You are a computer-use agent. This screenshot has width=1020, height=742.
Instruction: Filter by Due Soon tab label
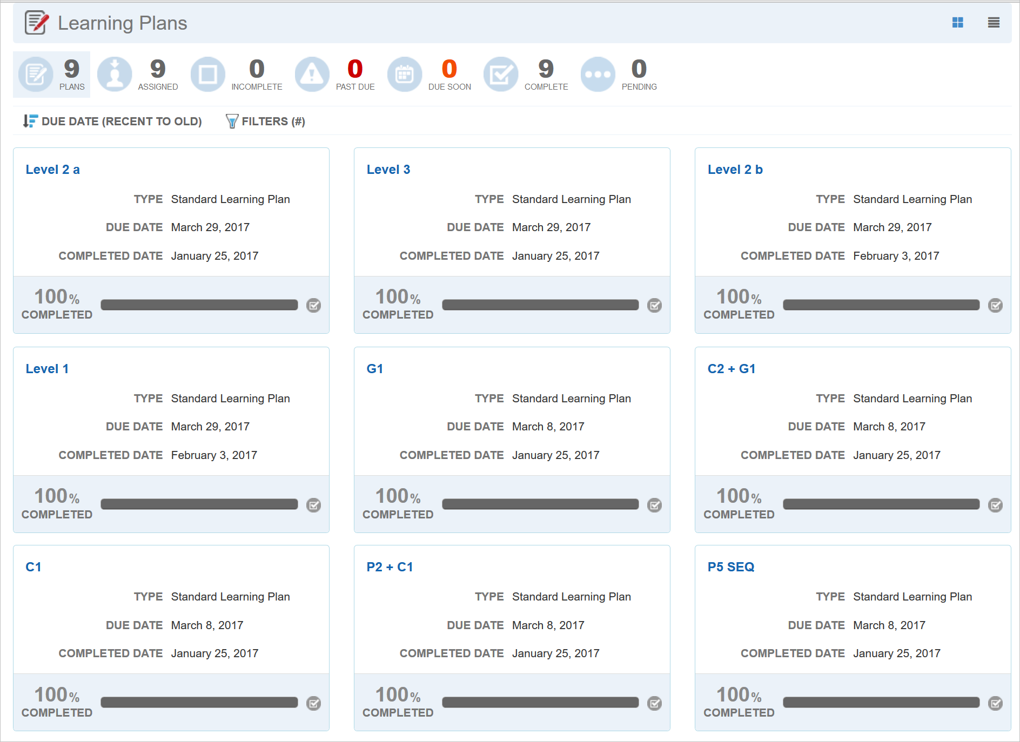pyautogui.click(x=449, y=87)
